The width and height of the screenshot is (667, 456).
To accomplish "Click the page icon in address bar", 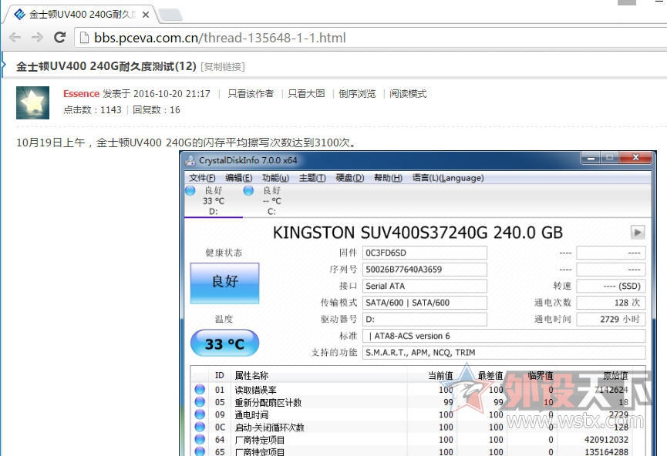I will (x=84, y=38).
